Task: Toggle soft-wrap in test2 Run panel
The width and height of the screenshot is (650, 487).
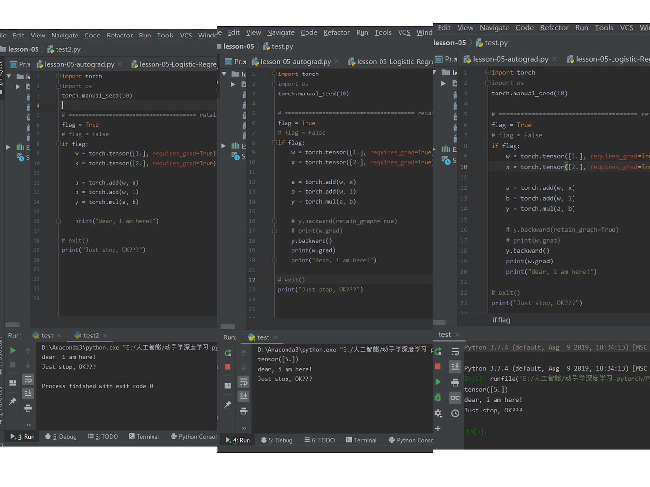Action: (28, 379)
